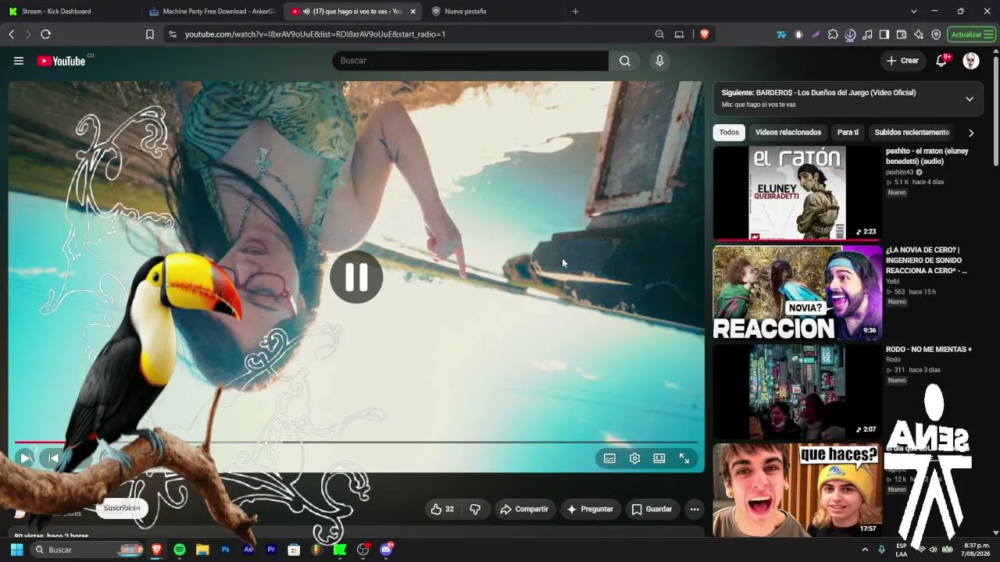Open the browser tab search dropdown
Viewport: 1000px width, 562px height.
pyautogui.click(x=914, y=11)
